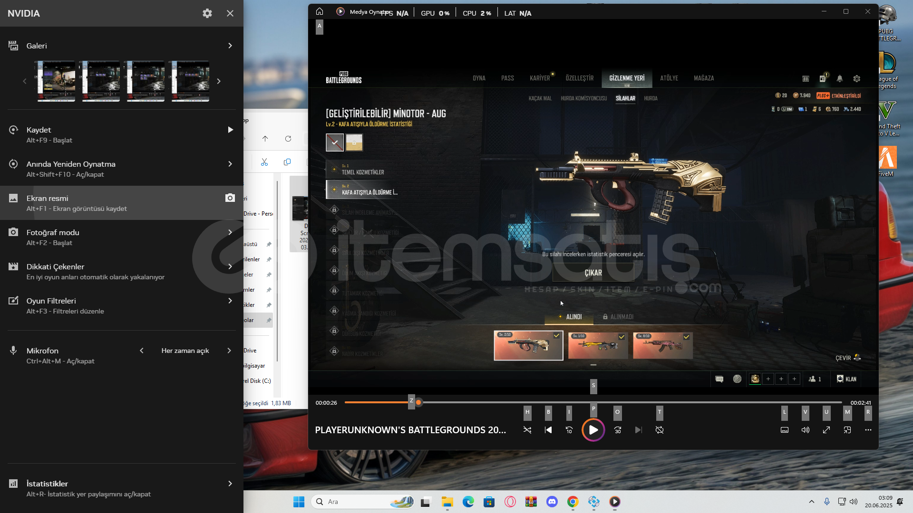Expand Dikkati Çekenler settings
The width and height of the screenshot is (913, 513).
pyautogui.click(x=230, y=266)
